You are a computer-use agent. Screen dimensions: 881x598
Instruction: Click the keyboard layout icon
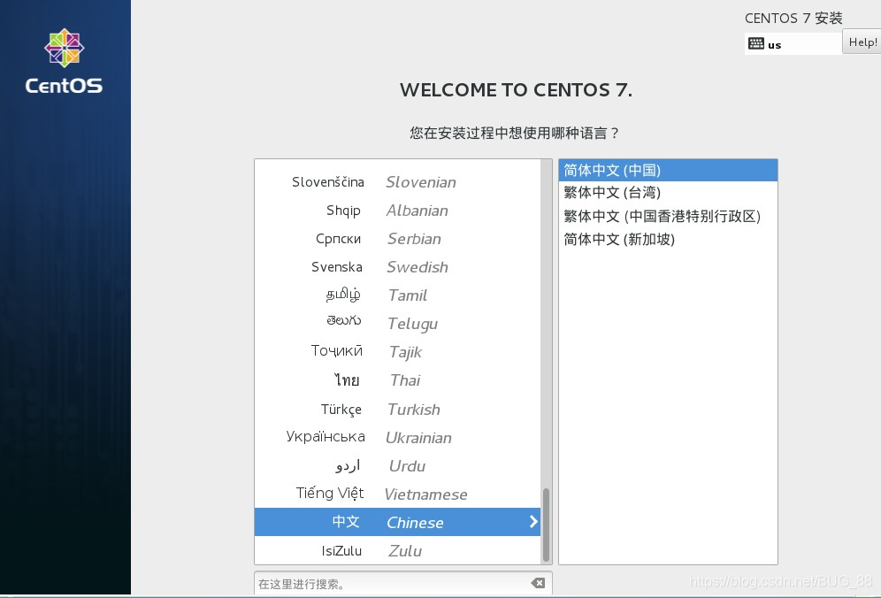[755, 44]
